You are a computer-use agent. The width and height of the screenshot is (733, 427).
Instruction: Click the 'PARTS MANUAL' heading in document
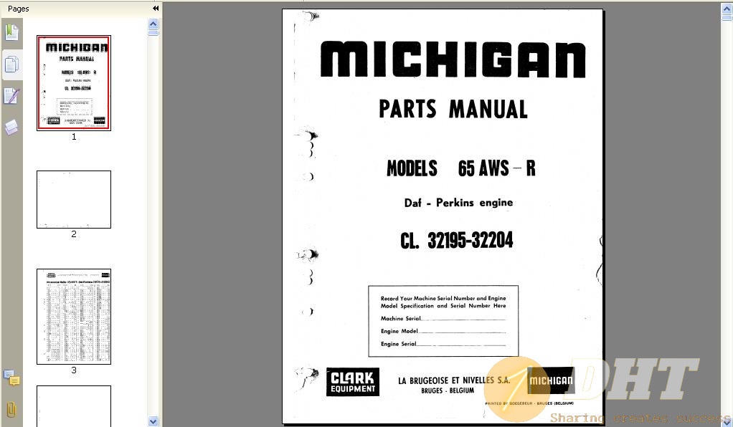click(453, 110)
